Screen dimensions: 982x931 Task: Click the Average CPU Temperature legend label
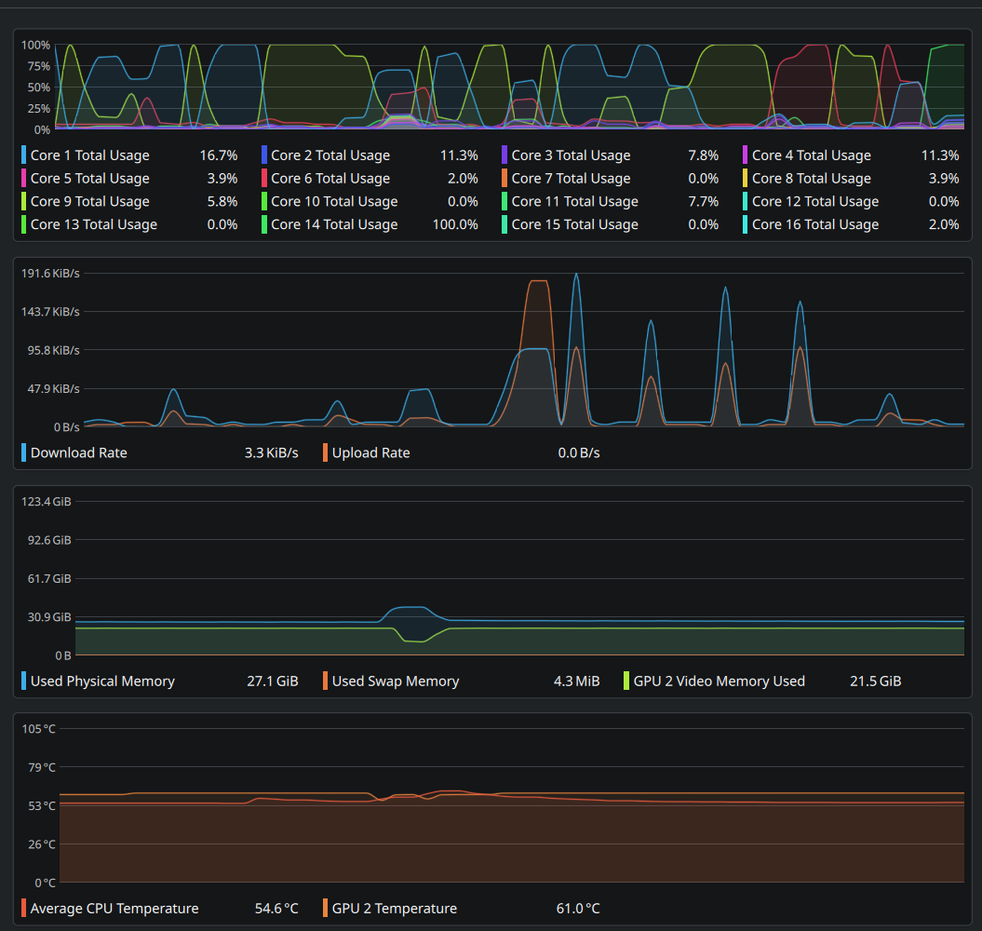tap(114, 909)
